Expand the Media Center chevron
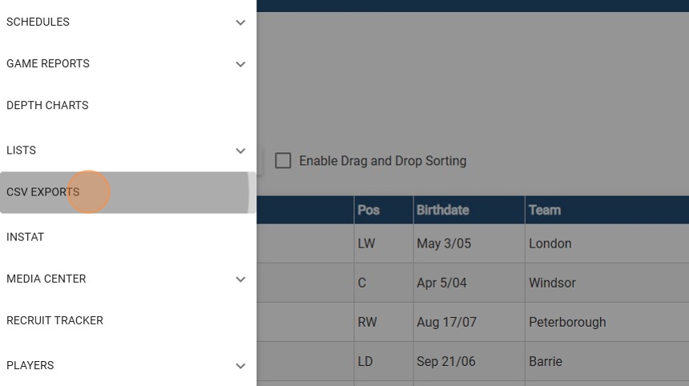Screen dimensions: 689x386 coord(240,279)
